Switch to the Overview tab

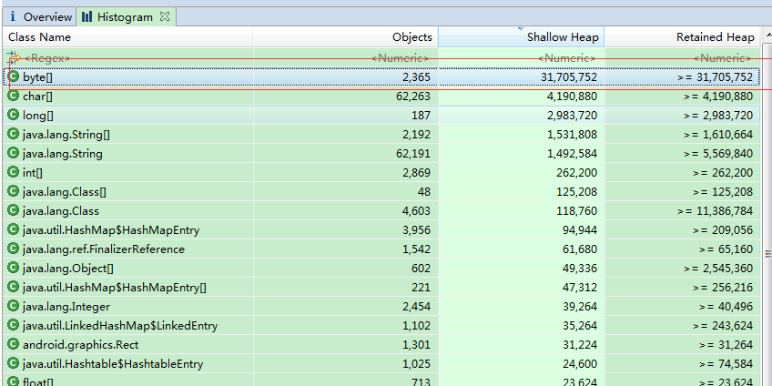(x=40, y=16)
